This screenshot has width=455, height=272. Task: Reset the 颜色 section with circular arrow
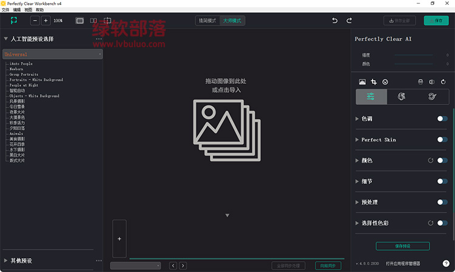pyautogui.click(x=431, y=160)
